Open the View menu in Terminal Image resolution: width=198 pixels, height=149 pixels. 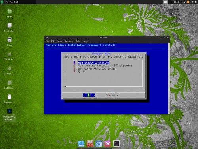(x=60, y=41)
